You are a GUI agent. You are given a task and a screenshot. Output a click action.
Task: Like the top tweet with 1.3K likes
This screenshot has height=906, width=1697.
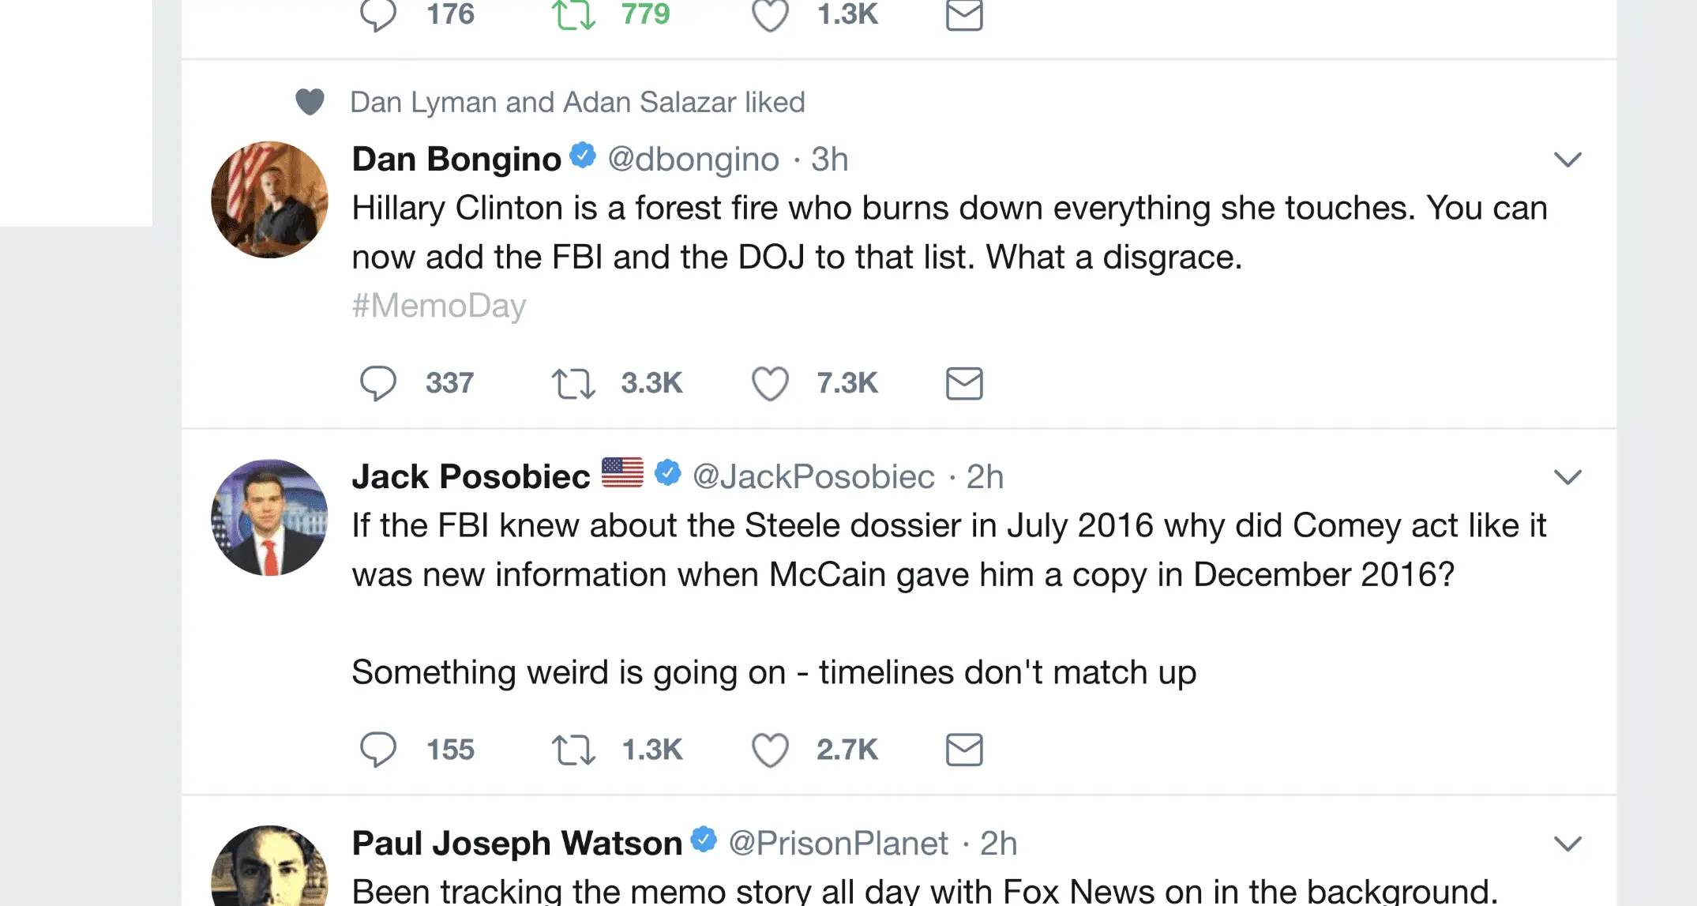point(770,15)
